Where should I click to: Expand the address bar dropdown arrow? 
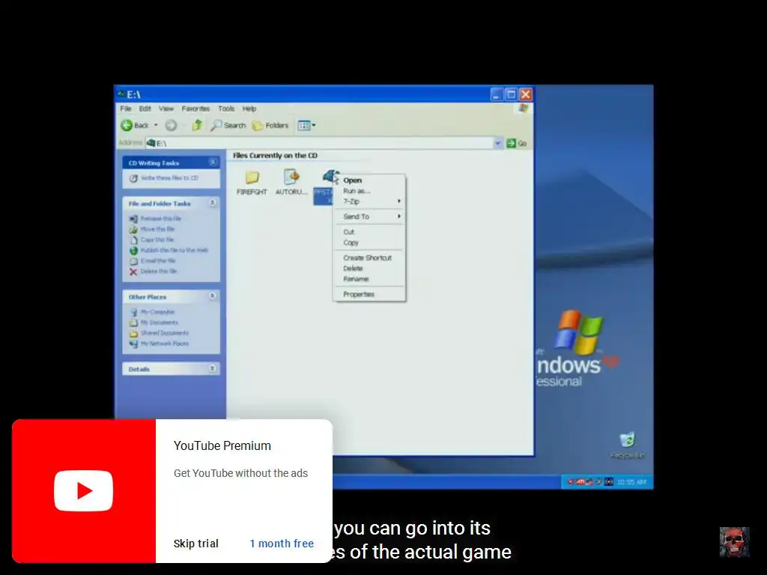click(497, 143)
